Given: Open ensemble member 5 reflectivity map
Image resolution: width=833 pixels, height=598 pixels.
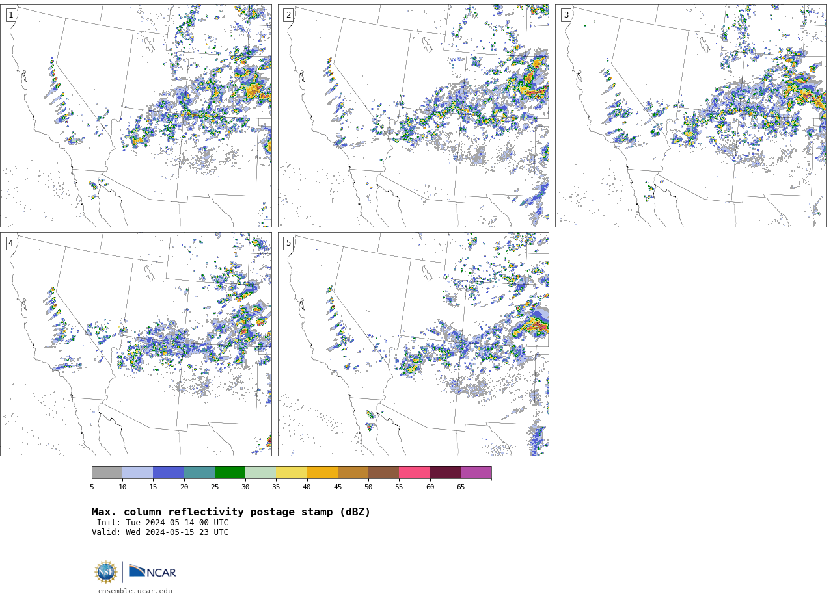Looking at the screenshot, I should (413, 344).
